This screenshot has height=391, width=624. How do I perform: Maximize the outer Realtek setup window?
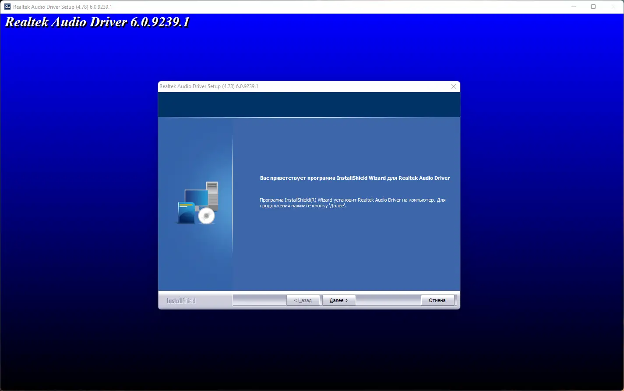[x=593, y=7]
